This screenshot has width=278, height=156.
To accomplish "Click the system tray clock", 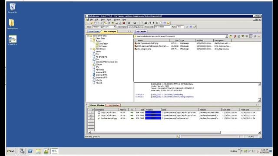I will pos(264,151).
